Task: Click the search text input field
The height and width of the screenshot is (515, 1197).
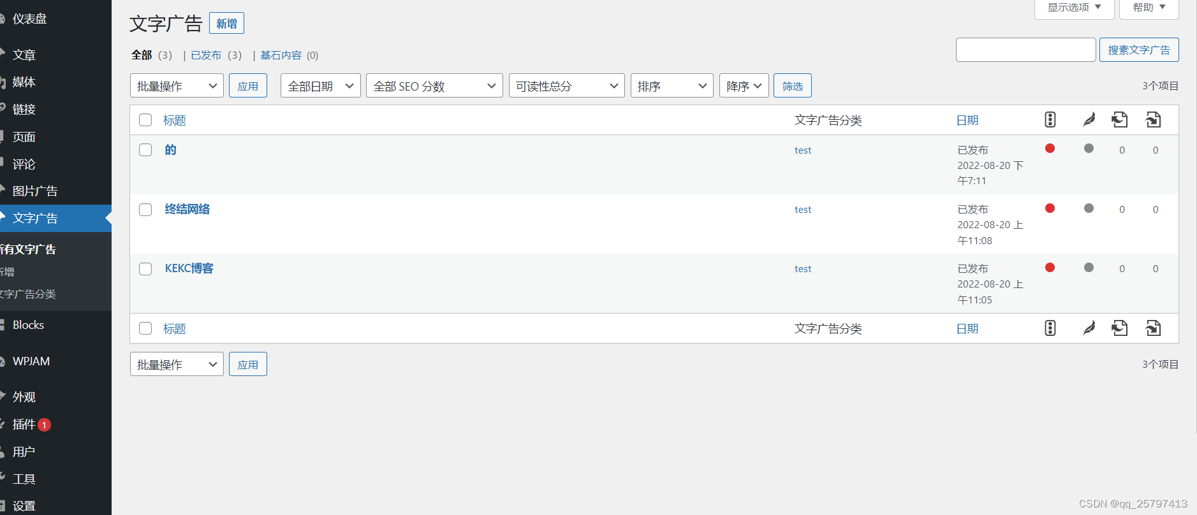Action: coord(1025,50)
